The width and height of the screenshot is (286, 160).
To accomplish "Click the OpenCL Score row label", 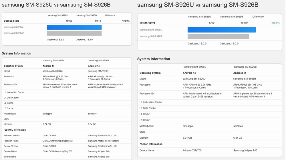I will 11,21.
